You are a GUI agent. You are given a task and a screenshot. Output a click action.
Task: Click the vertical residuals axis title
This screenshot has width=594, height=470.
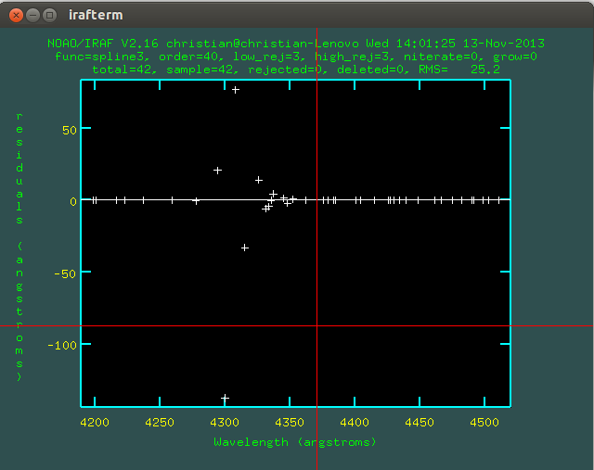19,246
